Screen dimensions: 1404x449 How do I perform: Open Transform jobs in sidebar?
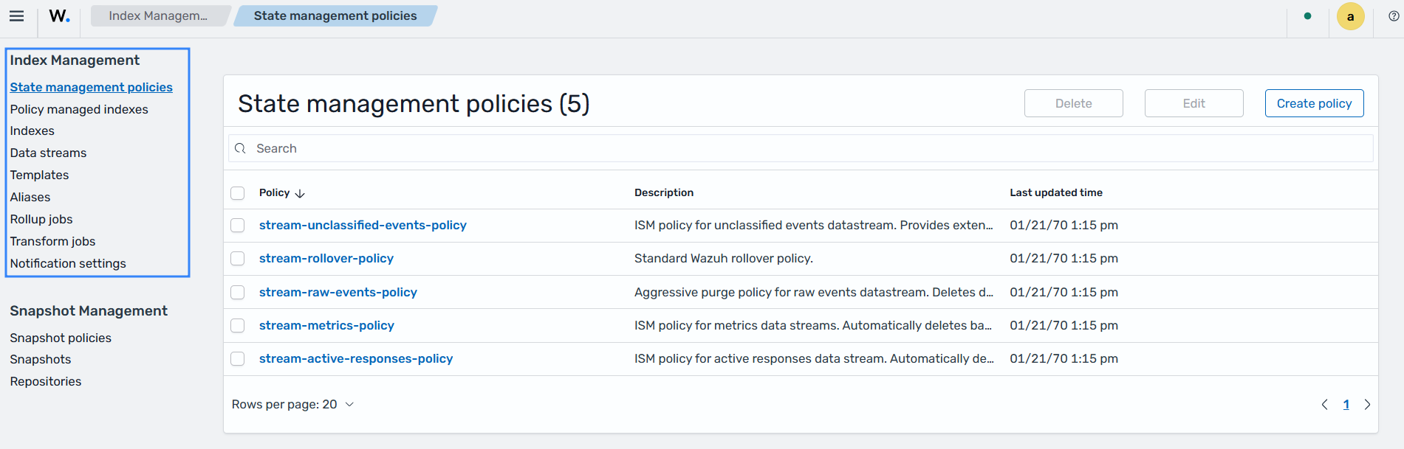coord(52,241)
